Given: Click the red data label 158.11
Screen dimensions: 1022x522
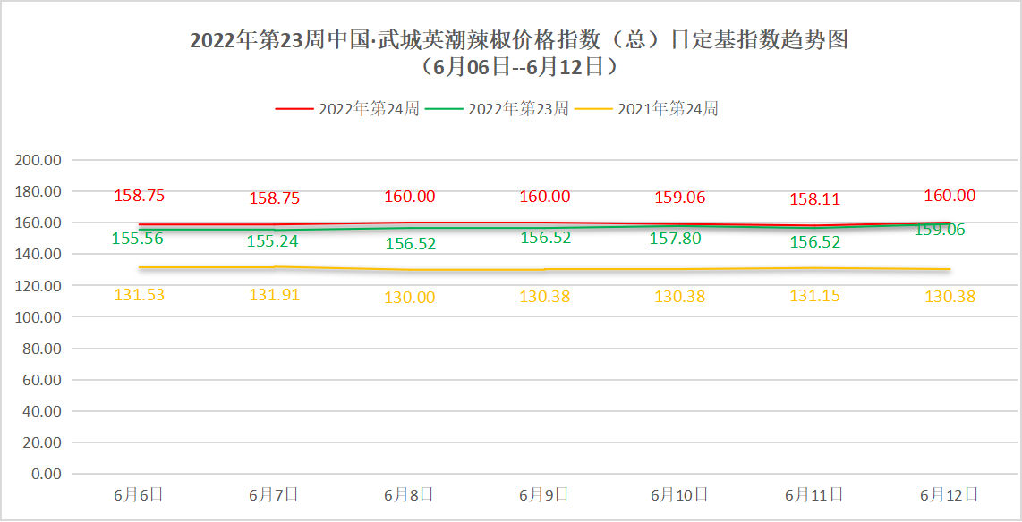Looking at the screenshot, I should (x=817, y=198).
